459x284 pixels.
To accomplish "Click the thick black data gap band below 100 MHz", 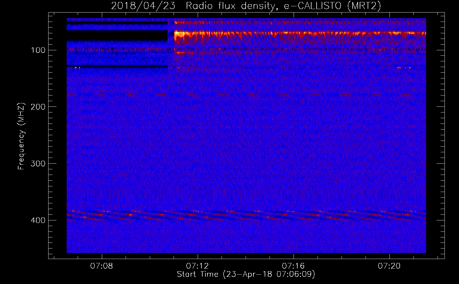I will tap(117, 36).
